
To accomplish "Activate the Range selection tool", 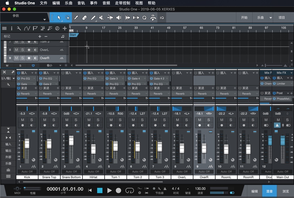I will point(68,17).
